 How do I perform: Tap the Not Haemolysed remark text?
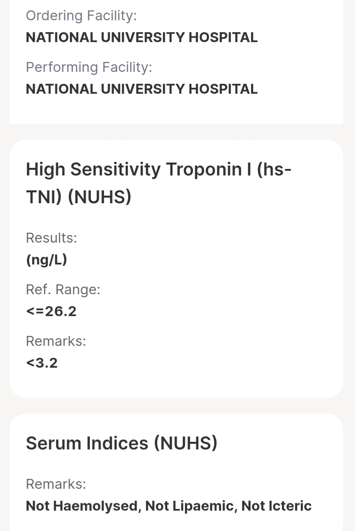click(x=84, y=506)
